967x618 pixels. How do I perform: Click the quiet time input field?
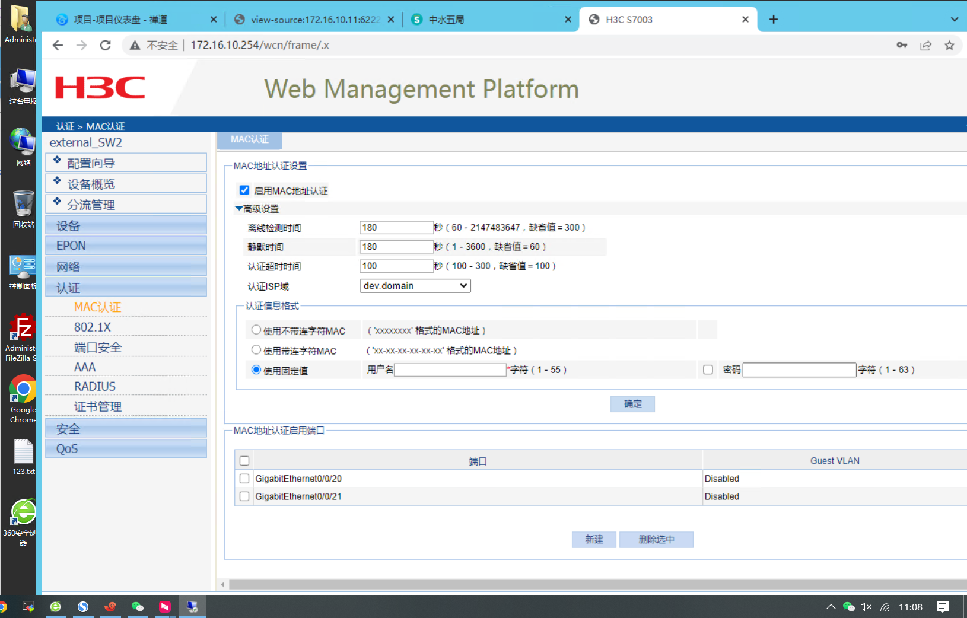[x=396, y=247]
